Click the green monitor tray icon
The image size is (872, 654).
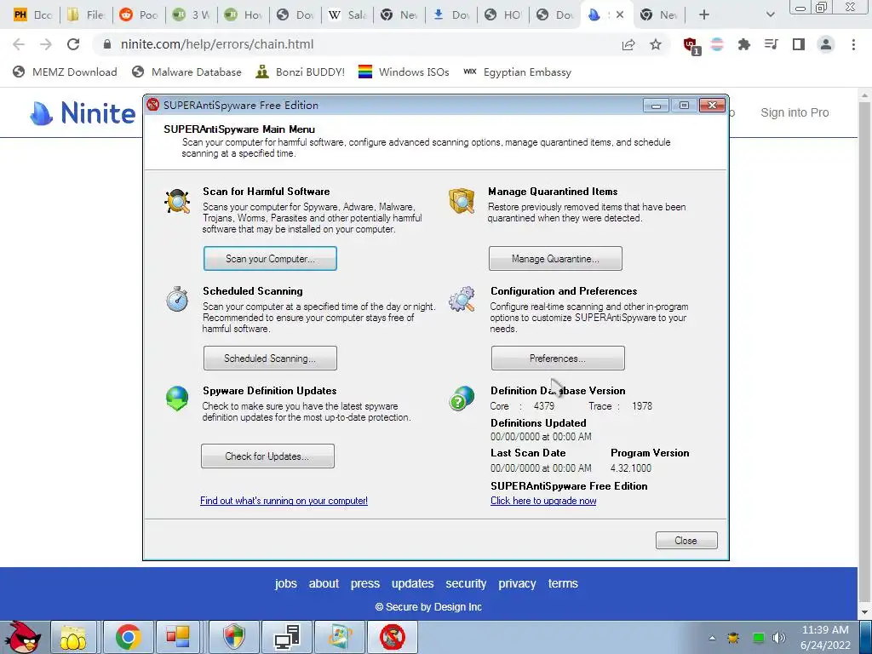(x=758, y=638)
